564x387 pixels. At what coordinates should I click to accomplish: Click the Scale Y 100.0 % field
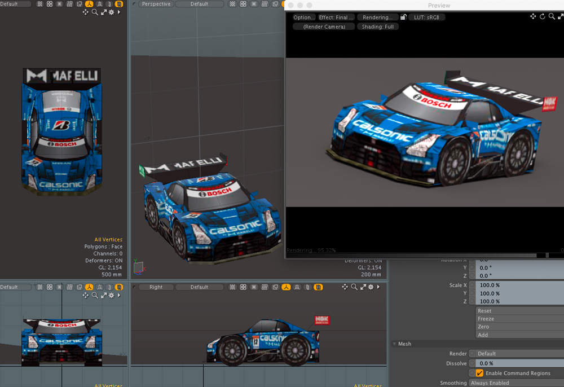click(x=519, y=293)
